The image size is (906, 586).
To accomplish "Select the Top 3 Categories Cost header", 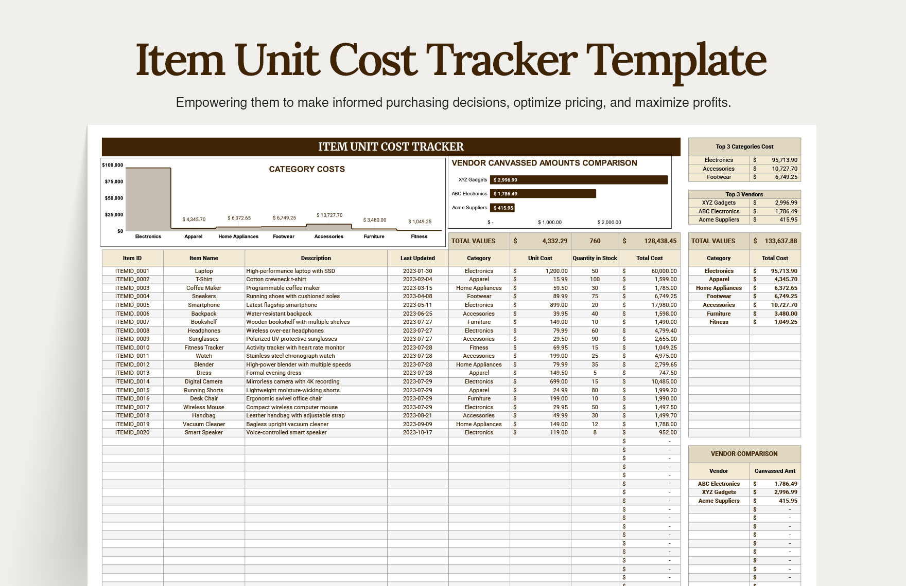I will [744, 146].
